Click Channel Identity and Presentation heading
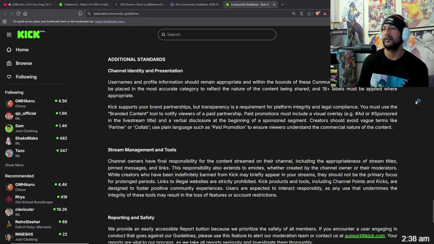This screenshot has height=244, width=434. [145, 71]
